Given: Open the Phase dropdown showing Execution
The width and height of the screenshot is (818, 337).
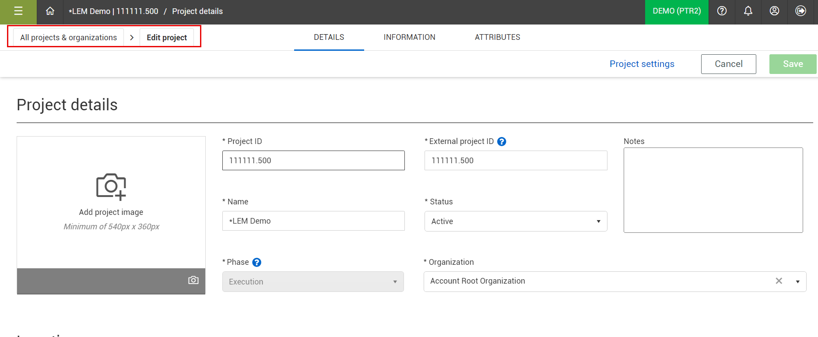Looking at the screenshot, I should pos(313,282).
